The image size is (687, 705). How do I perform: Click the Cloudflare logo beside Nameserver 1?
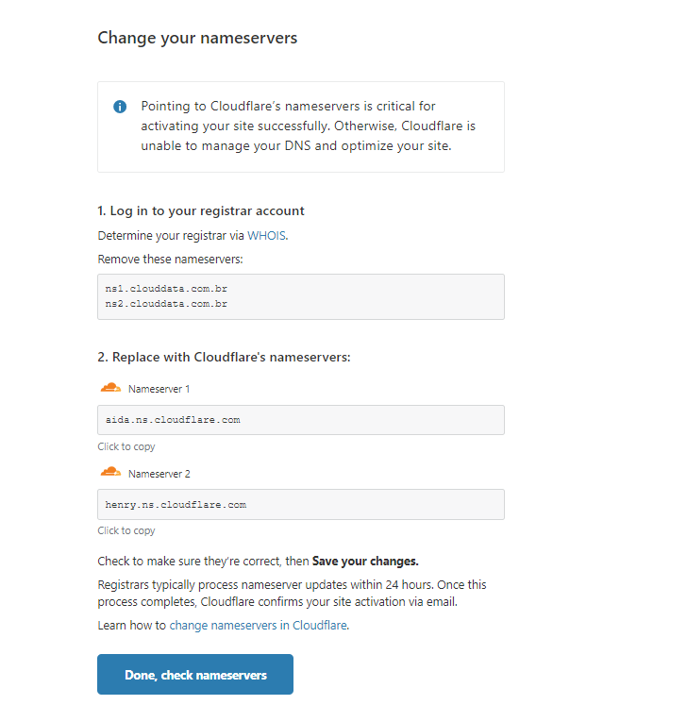[x=110, y=388]
